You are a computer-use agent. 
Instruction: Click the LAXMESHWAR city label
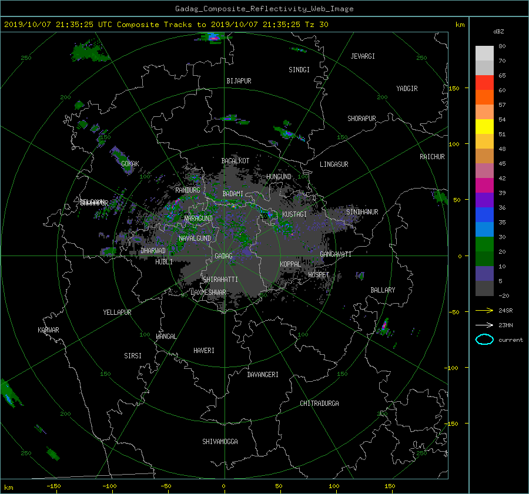(208, 293)
